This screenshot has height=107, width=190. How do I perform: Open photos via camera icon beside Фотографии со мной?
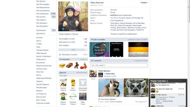coord(86,39)
